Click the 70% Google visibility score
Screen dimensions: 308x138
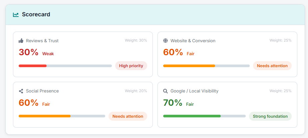tap(172, 103)
